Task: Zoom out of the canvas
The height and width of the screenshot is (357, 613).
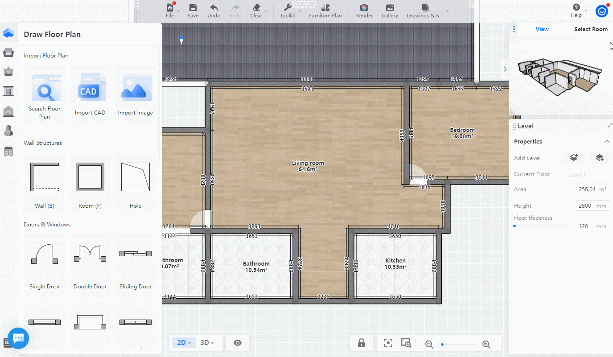Action: click(429, 344)
